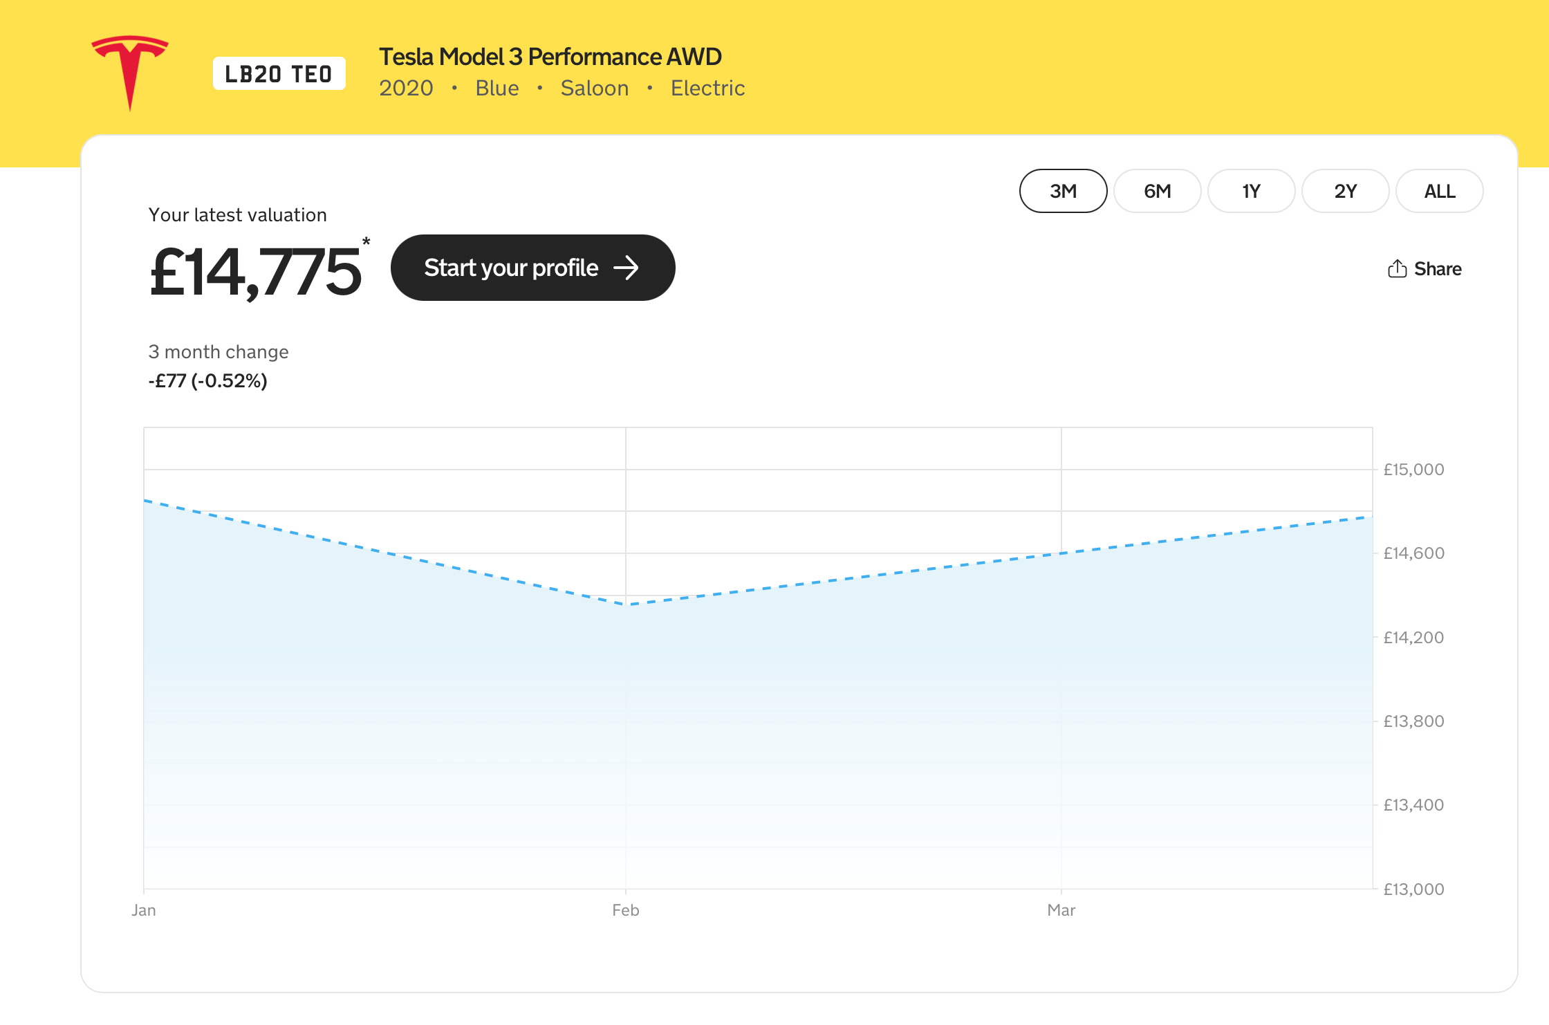The width and height of the screenshot is (1549, 1025).
Task: Click arrow icon in Start your profile
Action: click(627, 268)
